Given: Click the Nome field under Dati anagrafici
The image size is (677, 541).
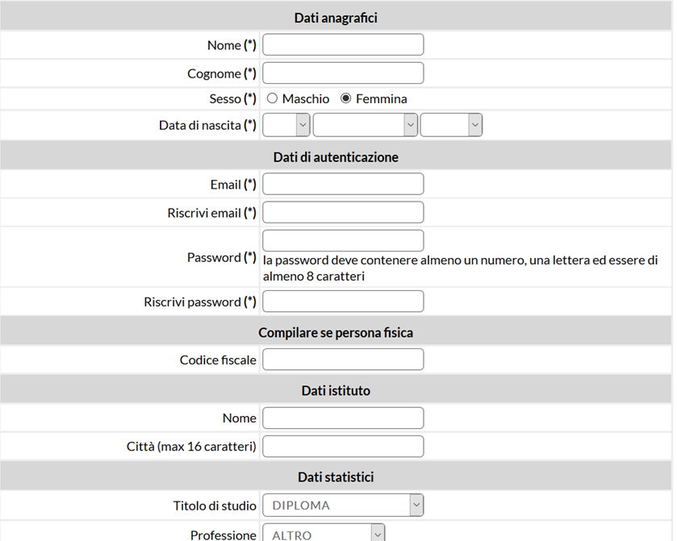Looking at the screenshot, I should [x=343, y=44].
